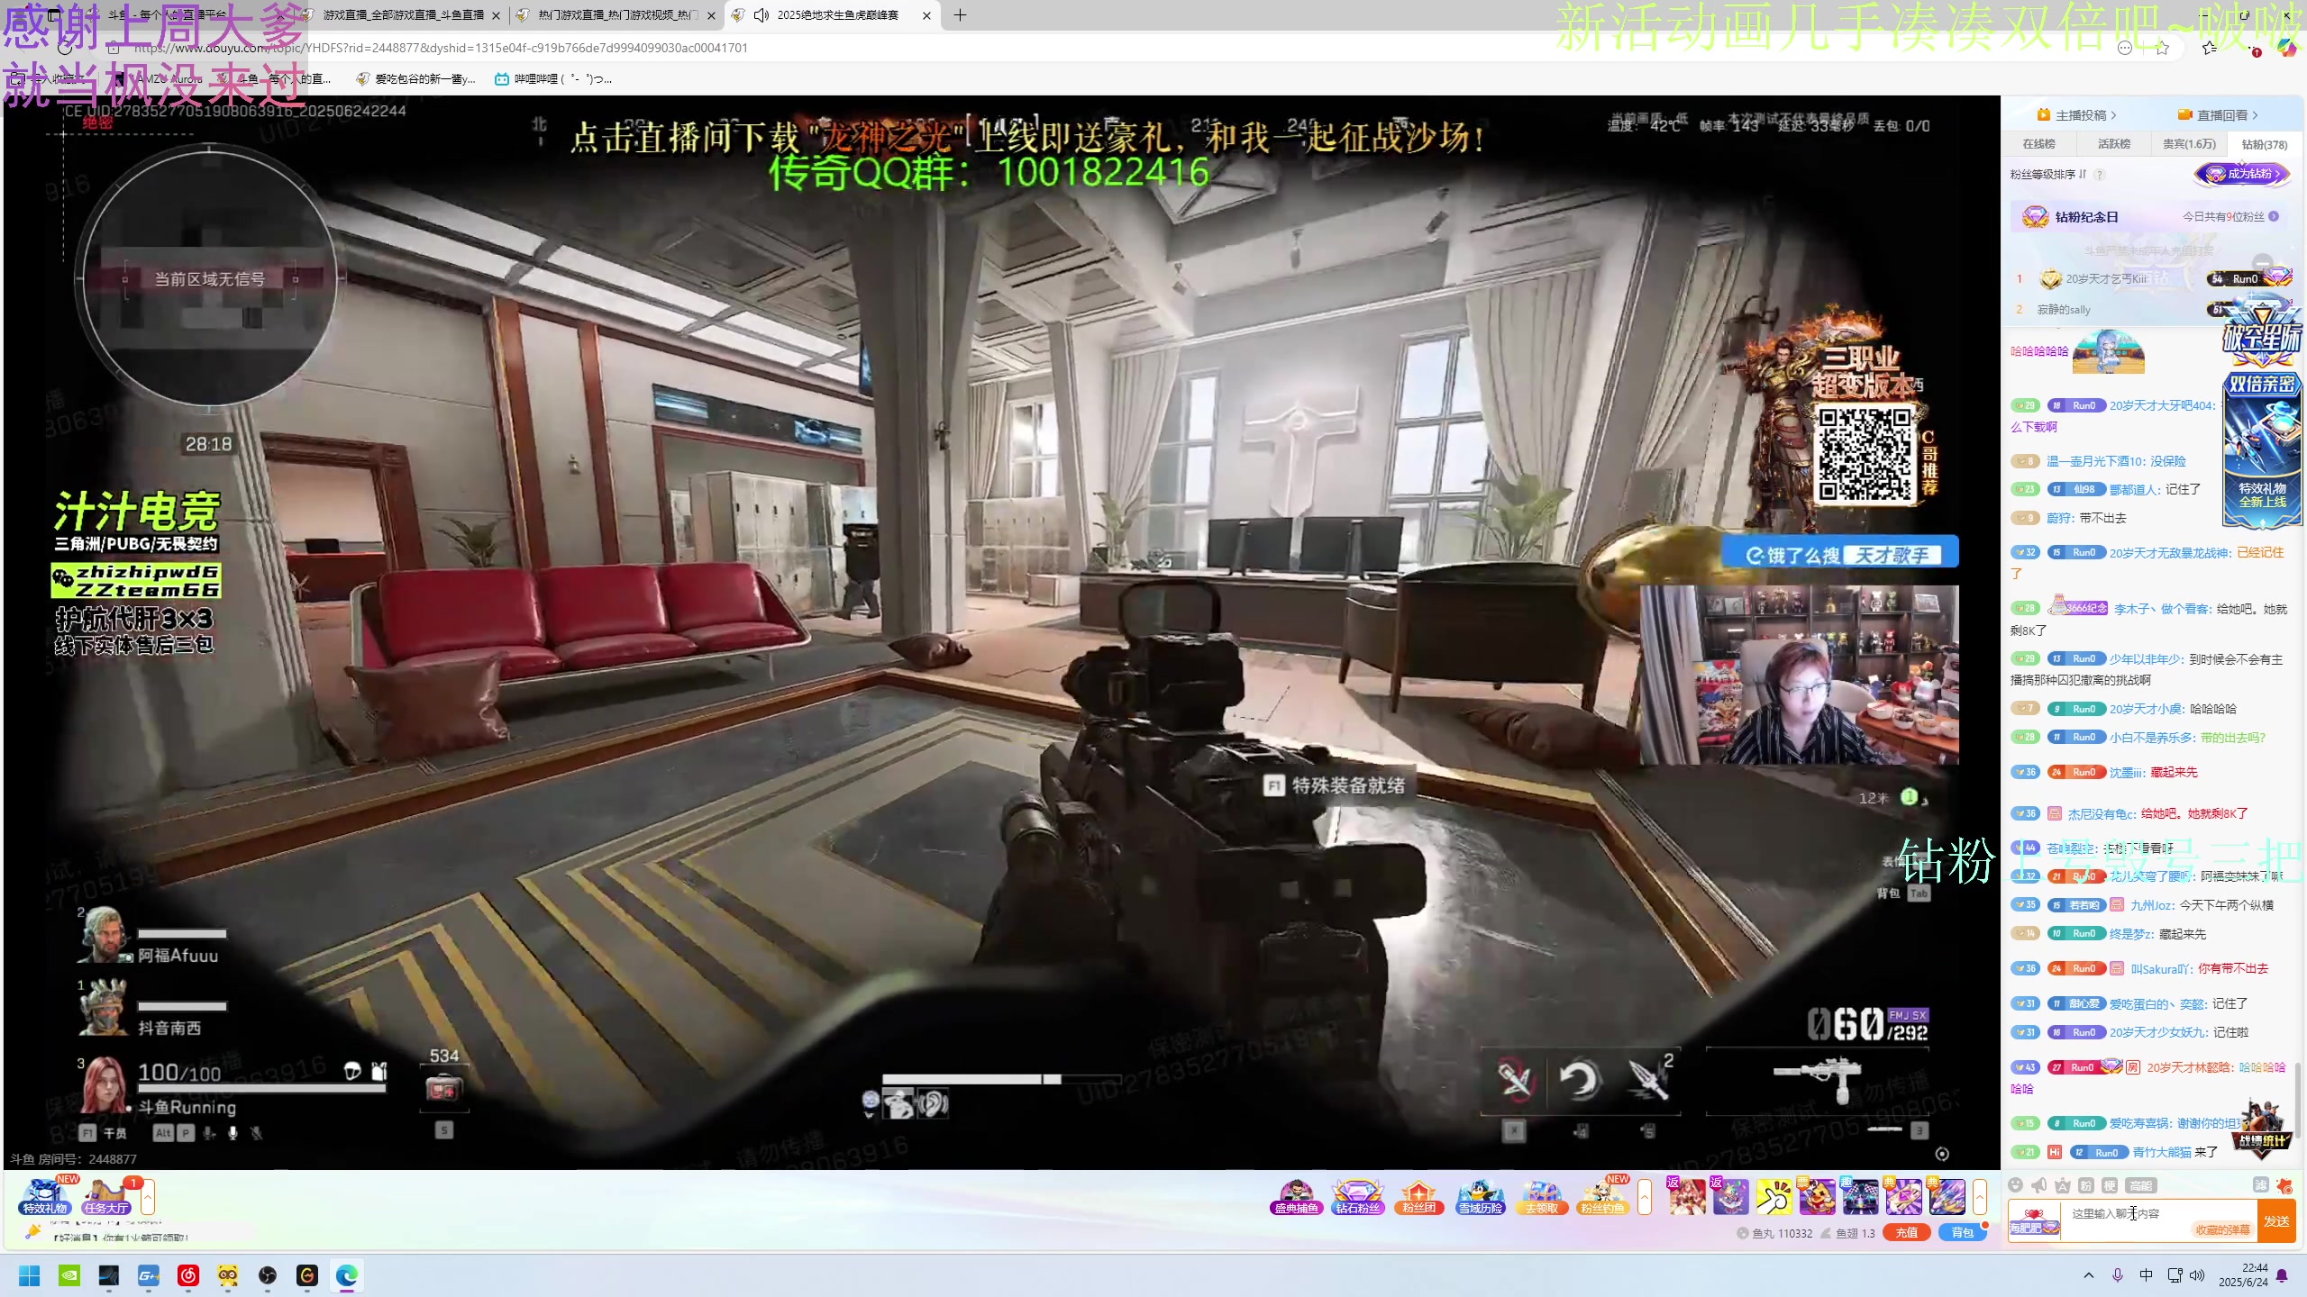2307x1297 pixels.
Task: Expand the gift list arrow beside gifts
Action: (x=1980, y=1197)
